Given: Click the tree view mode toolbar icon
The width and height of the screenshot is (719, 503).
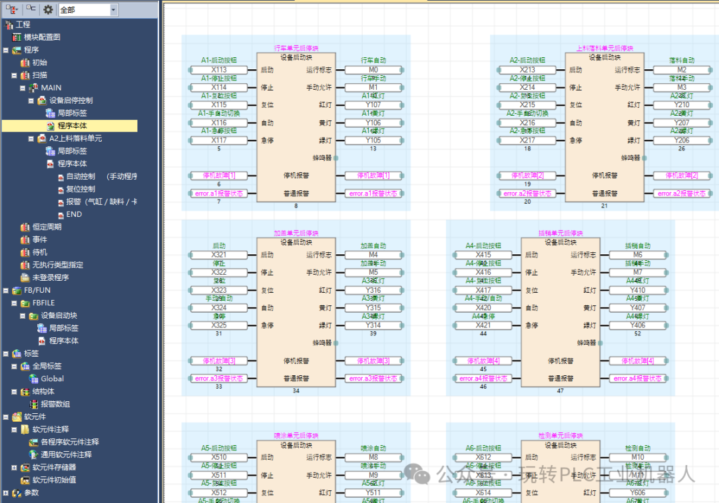Looking at the screenshot, I should pos(12,9).
